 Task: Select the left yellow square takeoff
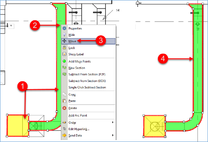tap(18, 126)
